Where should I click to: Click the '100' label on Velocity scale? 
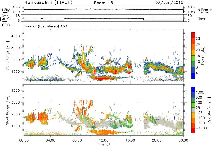(199, 103)
